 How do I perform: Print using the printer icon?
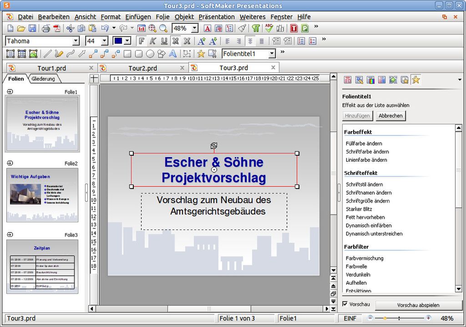click(46, 28)
